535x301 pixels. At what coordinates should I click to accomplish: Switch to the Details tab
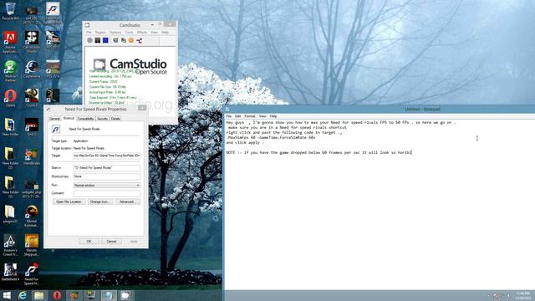coord(115,119)
